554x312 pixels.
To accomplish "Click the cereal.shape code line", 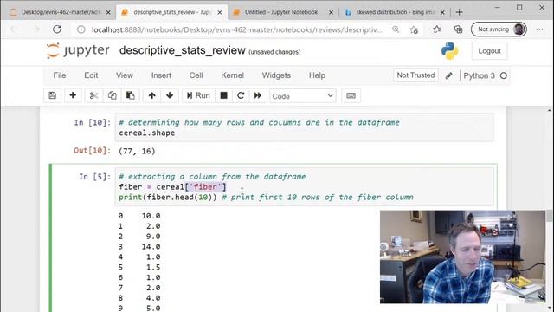I will tap(146, 133).
